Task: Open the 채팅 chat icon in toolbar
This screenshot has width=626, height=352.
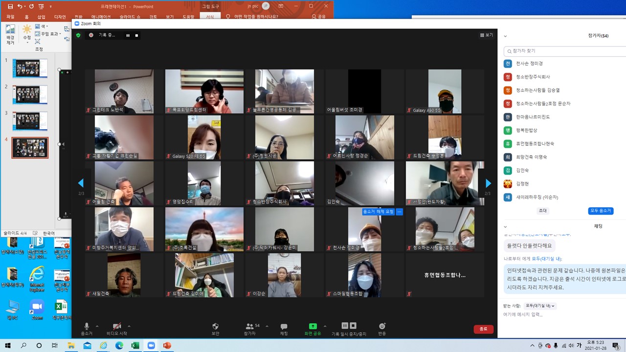Action: click(284, 328)
